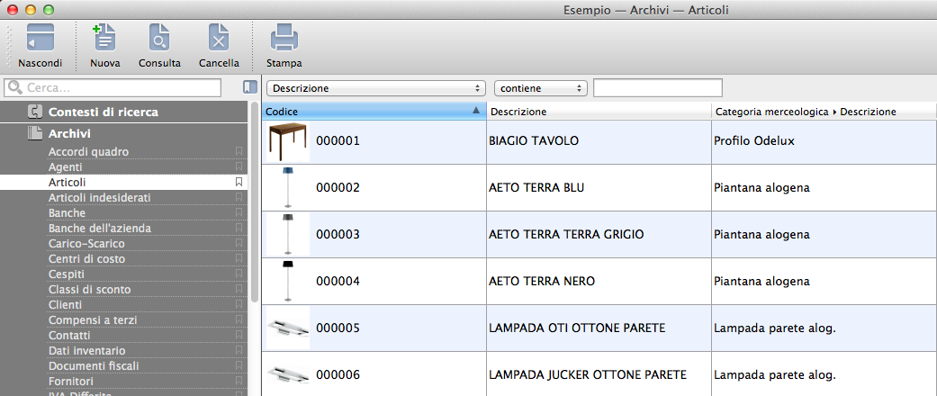This screenshot has width=937, height=396.
Task: Click the Descrizione column header
Action: click(x=598, y=112)
